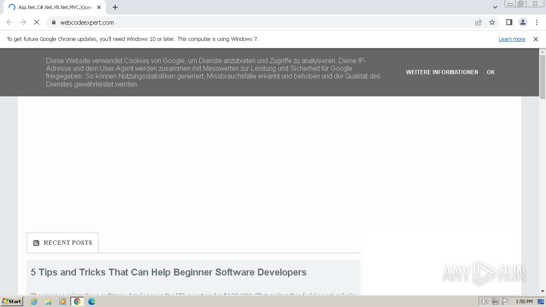The height and width of the screenshot is (307, 546).
Task: Stop loading the page with the X button
Action: 37,22
